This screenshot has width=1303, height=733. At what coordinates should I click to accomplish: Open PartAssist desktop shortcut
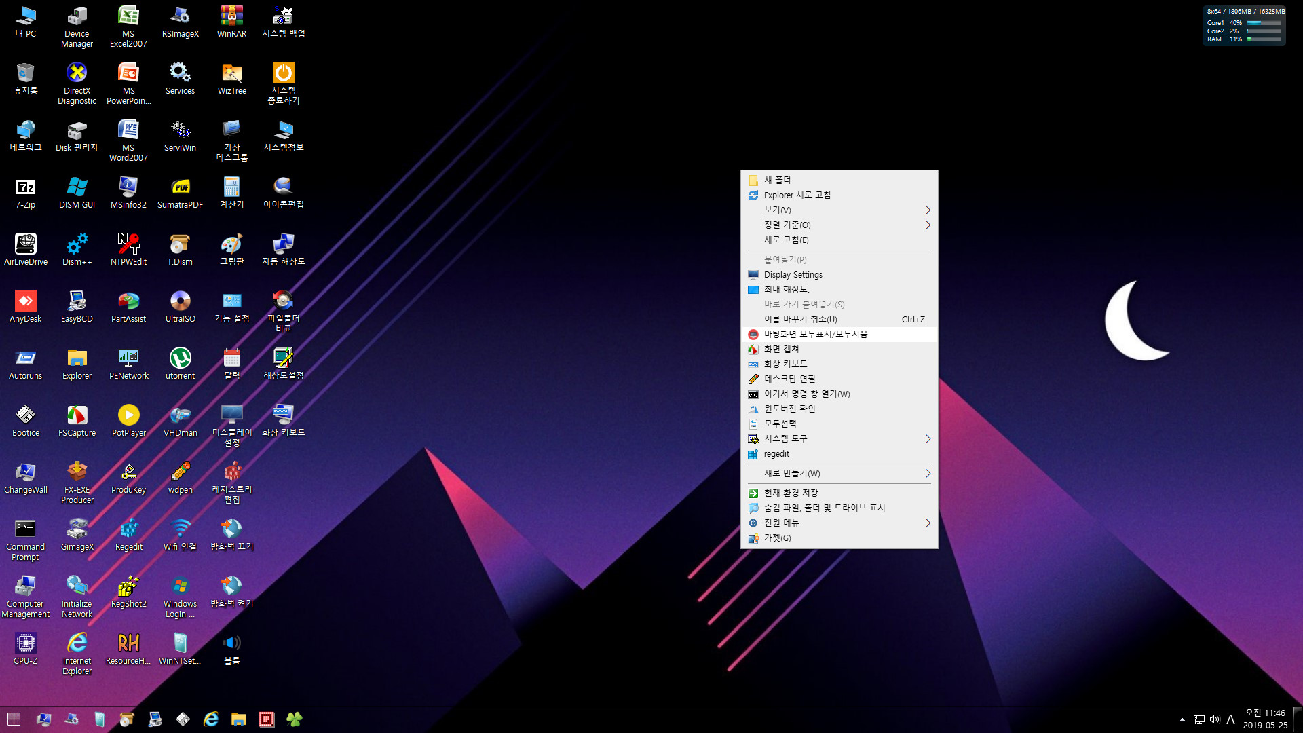(x=128, y=307)
